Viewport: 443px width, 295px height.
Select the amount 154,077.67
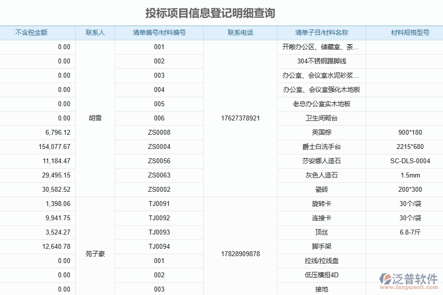coord(56,147)
